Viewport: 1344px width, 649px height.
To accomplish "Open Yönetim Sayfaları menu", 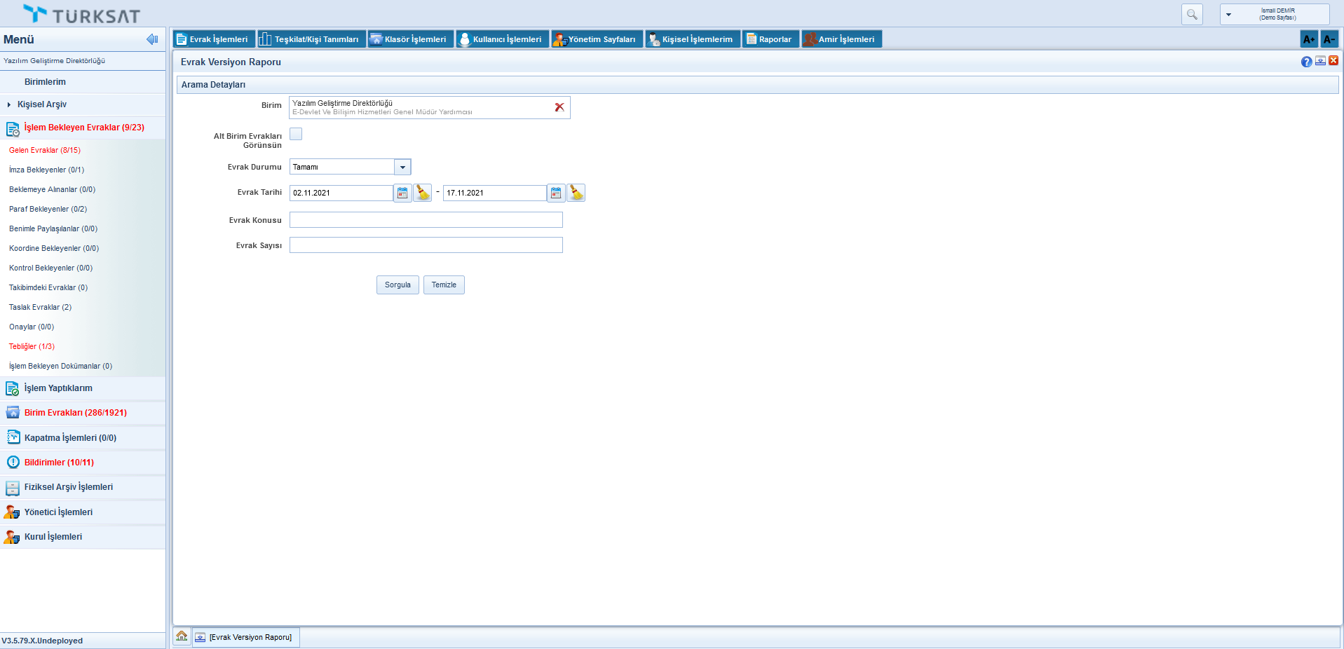I will 597,39.
